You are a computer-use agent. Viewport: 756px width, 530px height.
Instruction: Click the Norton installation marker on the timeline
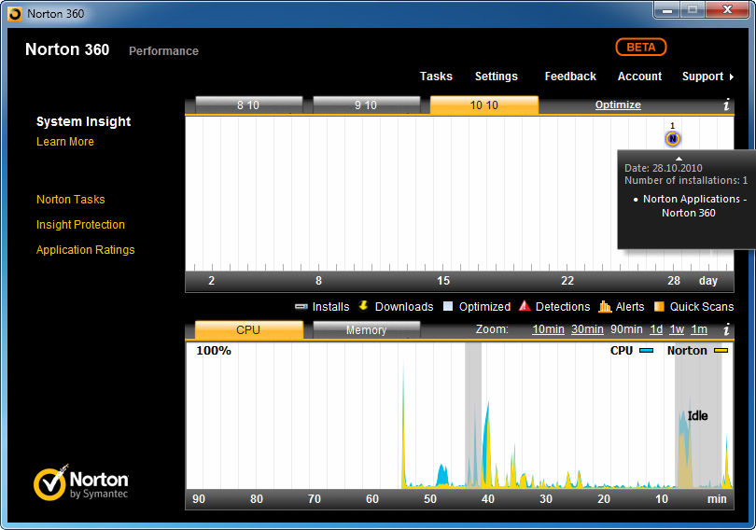point(673,139)
